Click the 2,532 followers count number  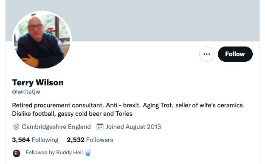(76, 140)
